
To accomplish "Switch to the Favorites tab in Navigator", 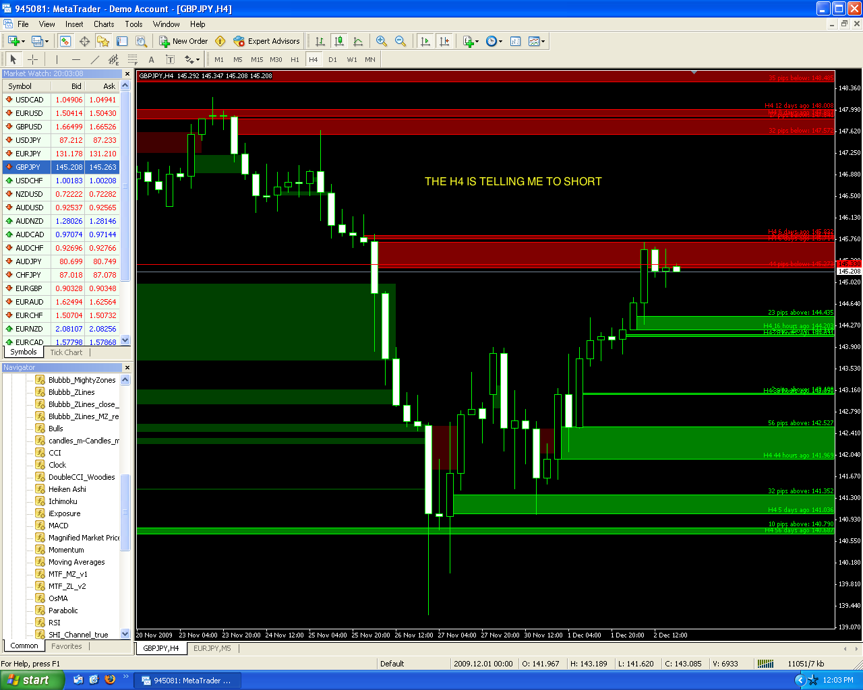I will tap(67, 646).
